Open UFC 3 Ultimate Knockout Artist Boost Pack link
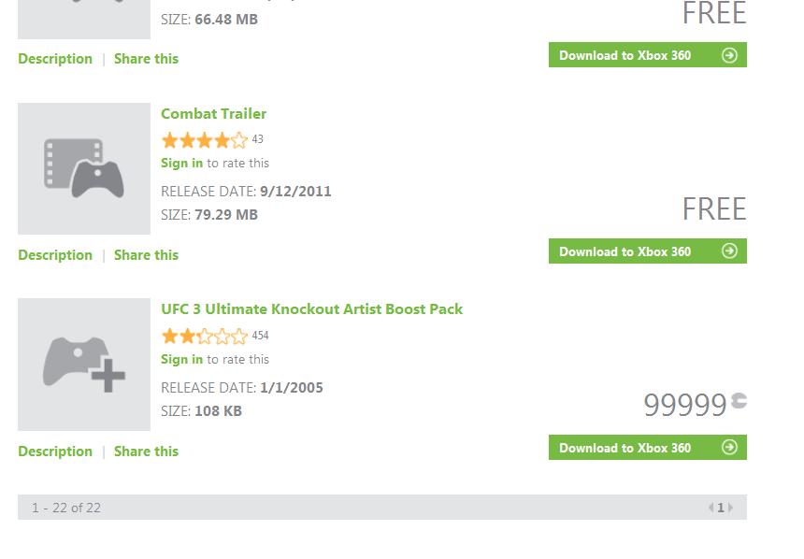 click(x=311, y=308)
